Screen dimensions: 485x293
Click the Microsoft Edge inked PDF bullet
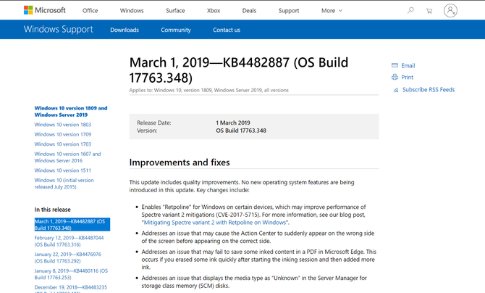[x=259, y=260]
